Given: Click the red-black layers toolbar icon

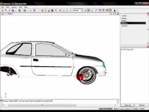Looking at the screenshot, I should click(13, 11).
